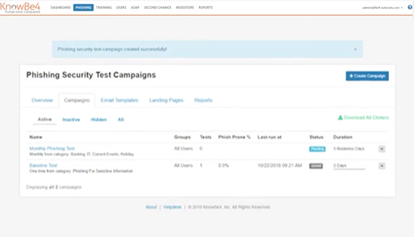Dismiss the success notification banner
The width and height of the screenshot is (414, 237).
pos(355,49)
